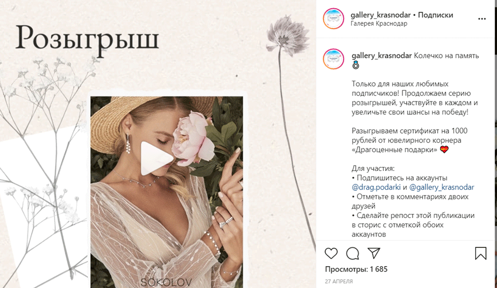Click the Подписки following button
497x288 pixels.
tap(436, 15)
